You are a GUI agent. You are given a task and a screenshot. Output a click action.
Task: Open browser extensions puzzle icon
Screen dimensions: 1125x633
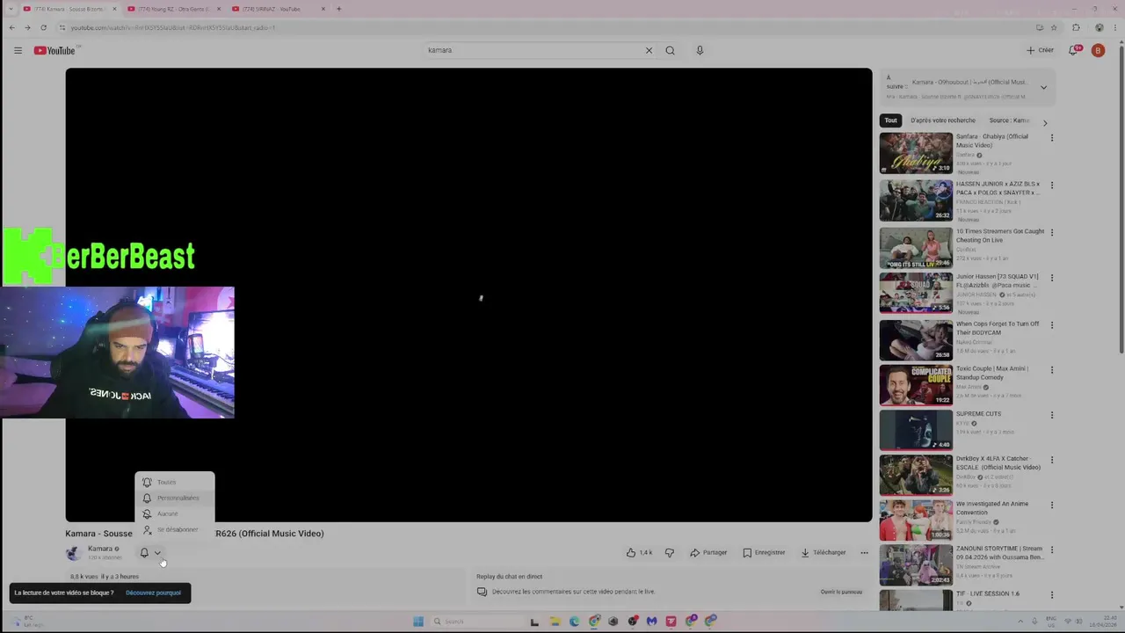click(x=1076, y=27)
